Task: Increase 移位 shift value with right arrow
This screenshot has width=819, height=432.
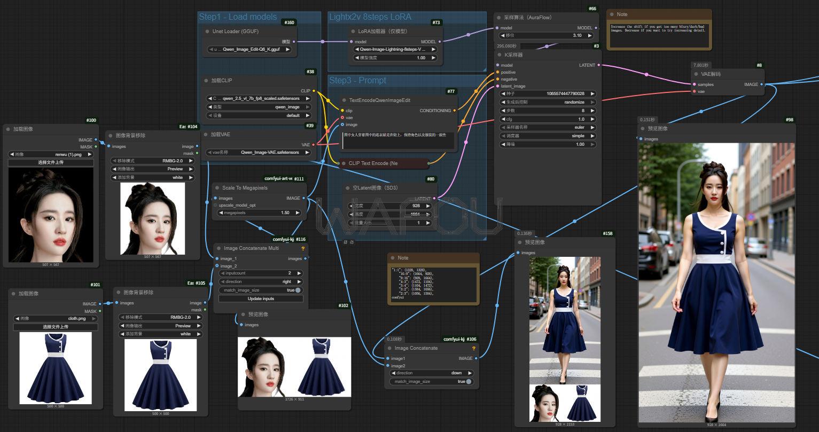Action: [590, 35]
